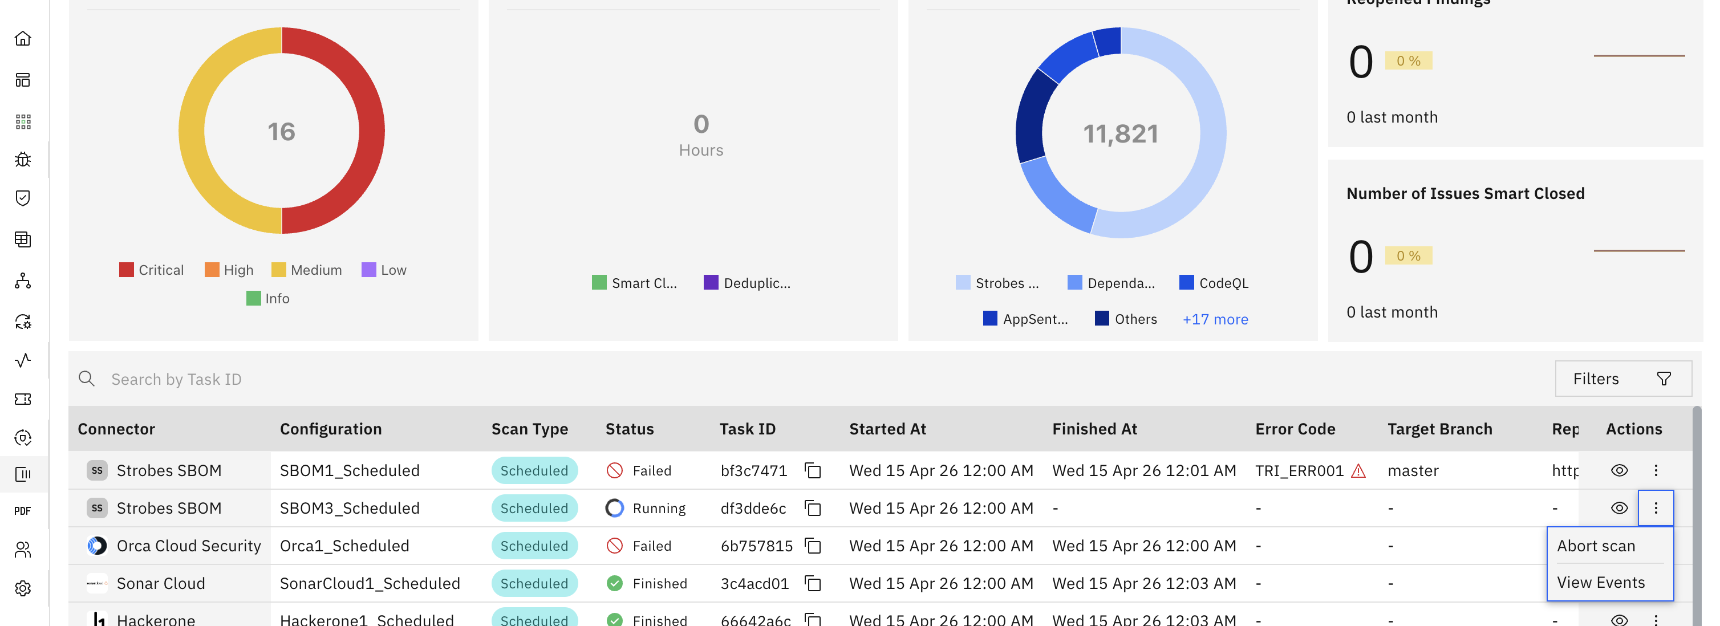Copy Task ID bf3c7471
Screen dimensions: 1720x626
[x=812, y=470]
